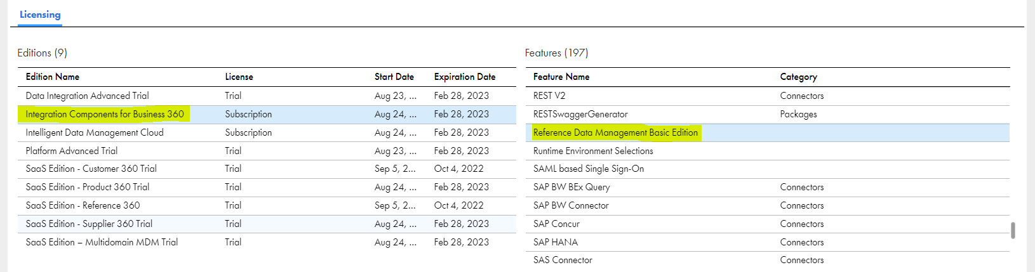
Task: Click SAP HANA feature row
Action: [x=768, y=242]
